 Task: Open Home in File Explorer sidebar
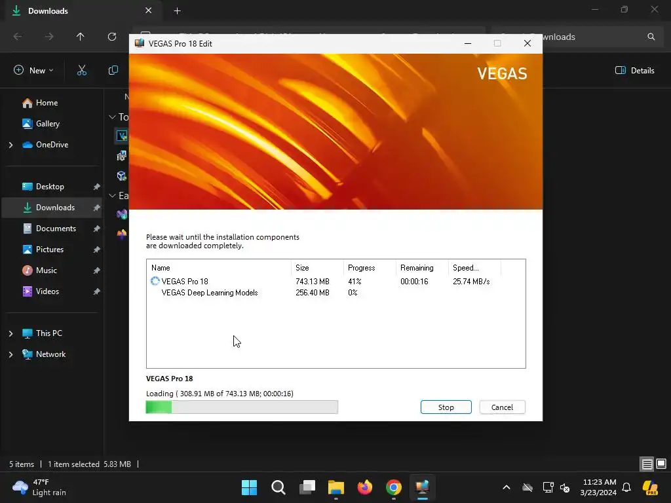coord(47,103)
